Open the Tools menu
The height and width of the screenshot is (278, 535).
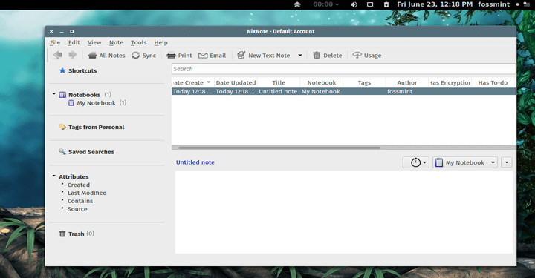[138, 42]
